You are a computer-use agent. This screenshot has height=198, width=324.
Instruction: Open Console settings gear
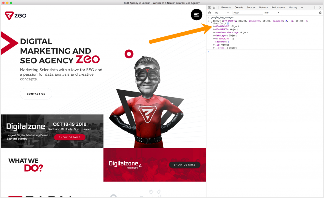click(x=320, y=13)
